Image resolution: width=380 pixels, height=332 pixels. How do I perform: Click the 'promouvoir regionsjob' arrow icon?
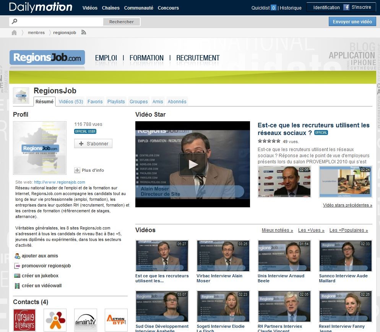[x=17, y=266]
